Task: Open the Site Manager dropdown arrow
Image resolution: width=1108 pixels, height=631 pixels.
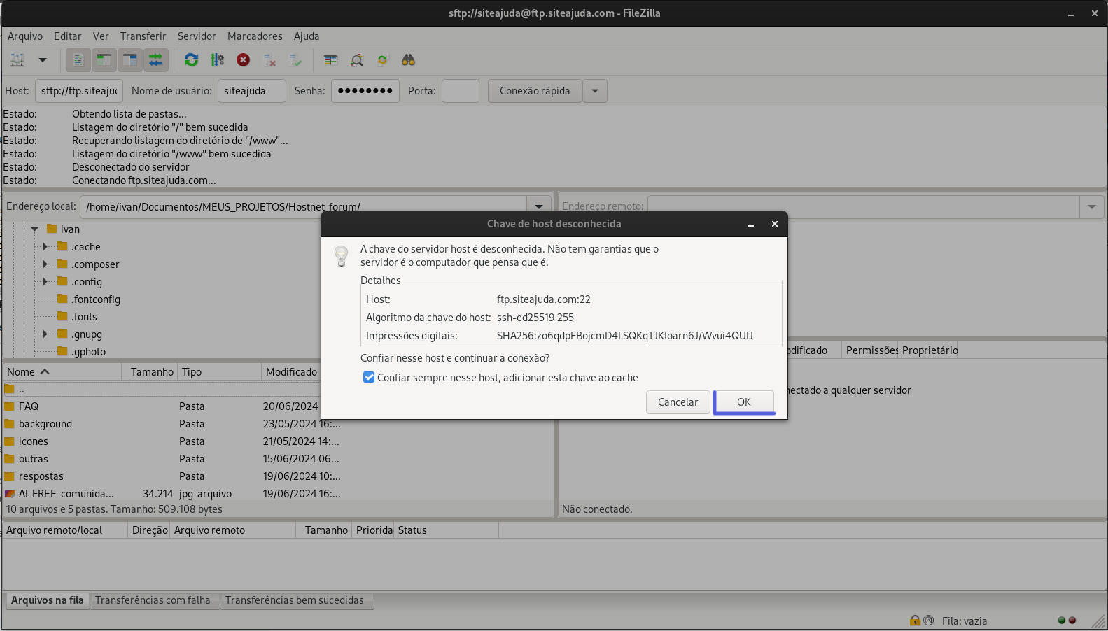Action: click(42, 60)
